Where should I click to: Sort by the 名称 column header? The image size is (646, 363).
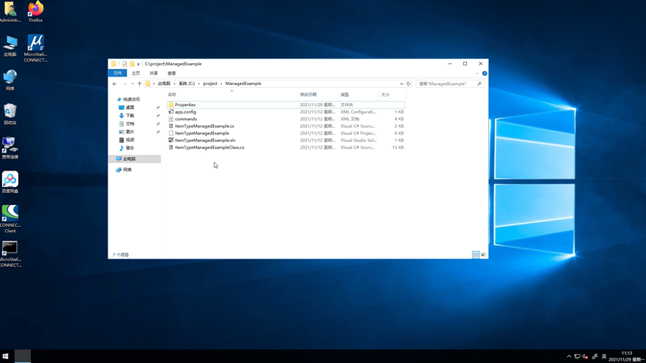(231, 95)
